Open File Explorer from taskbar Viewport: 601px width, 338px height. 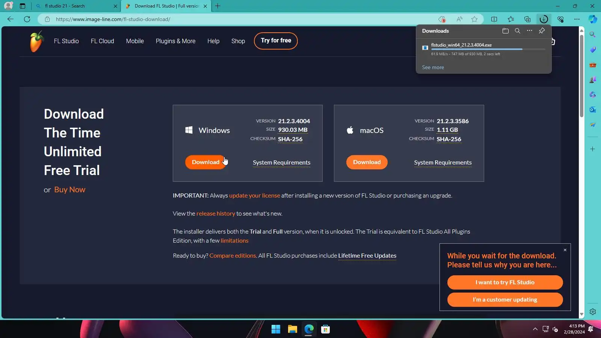292,329
